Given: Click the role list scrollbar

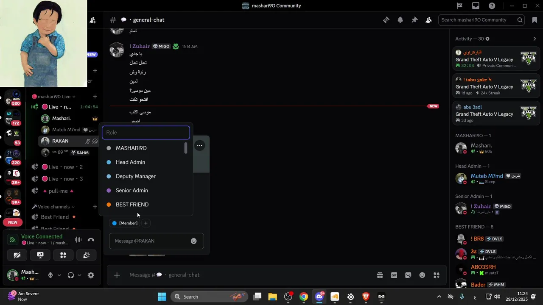Looking at the screenshot, I should click(186, 148).
